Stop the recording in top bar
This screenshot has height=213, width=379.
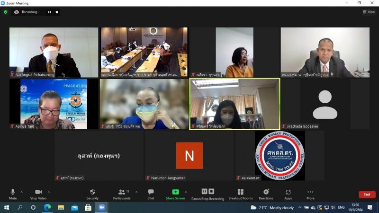57,12
